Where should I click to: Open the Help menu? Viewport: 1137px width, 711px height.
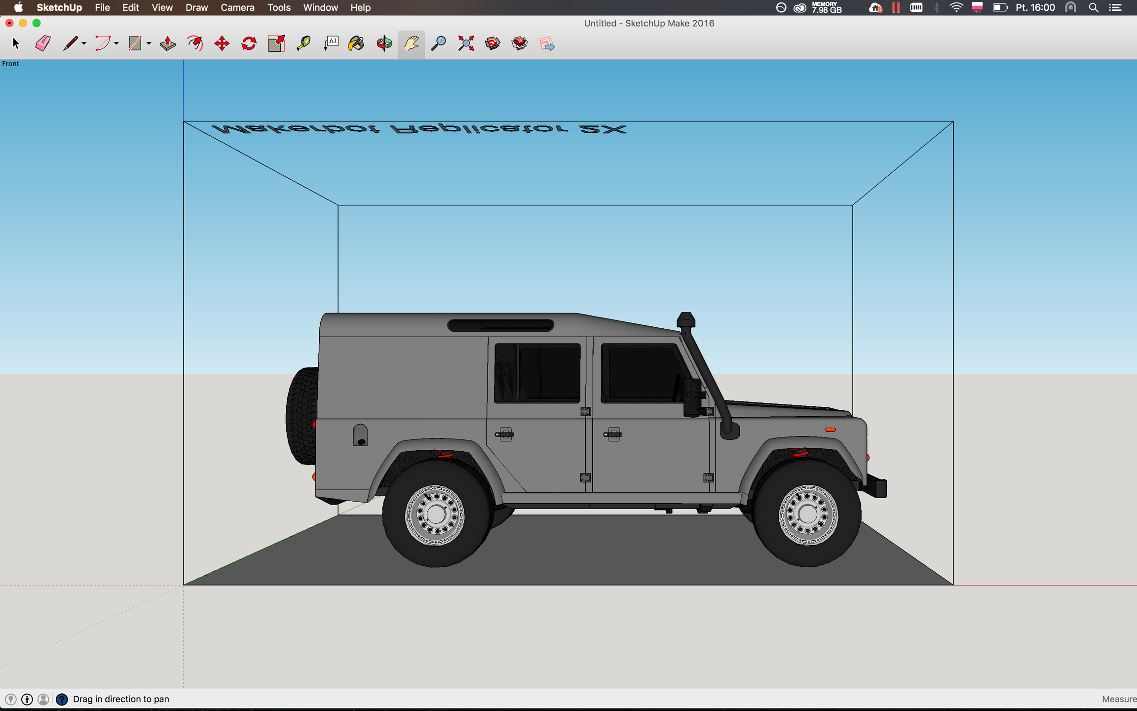pyautogui.click(x=360, y=7)
